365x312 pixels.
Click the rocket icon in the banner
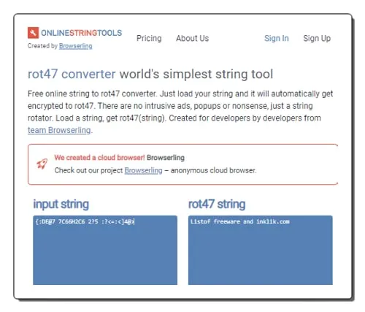pos(42,164)
